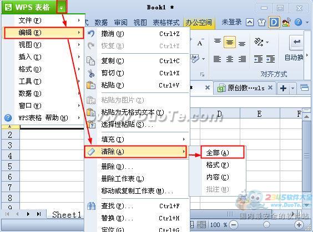Open dropdown next to new tab plus
The height and width of the screenshot is (232, 313).
click(293, 88)
